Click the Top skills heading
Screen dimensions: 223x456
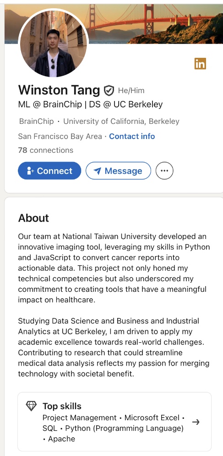point(62,406)
